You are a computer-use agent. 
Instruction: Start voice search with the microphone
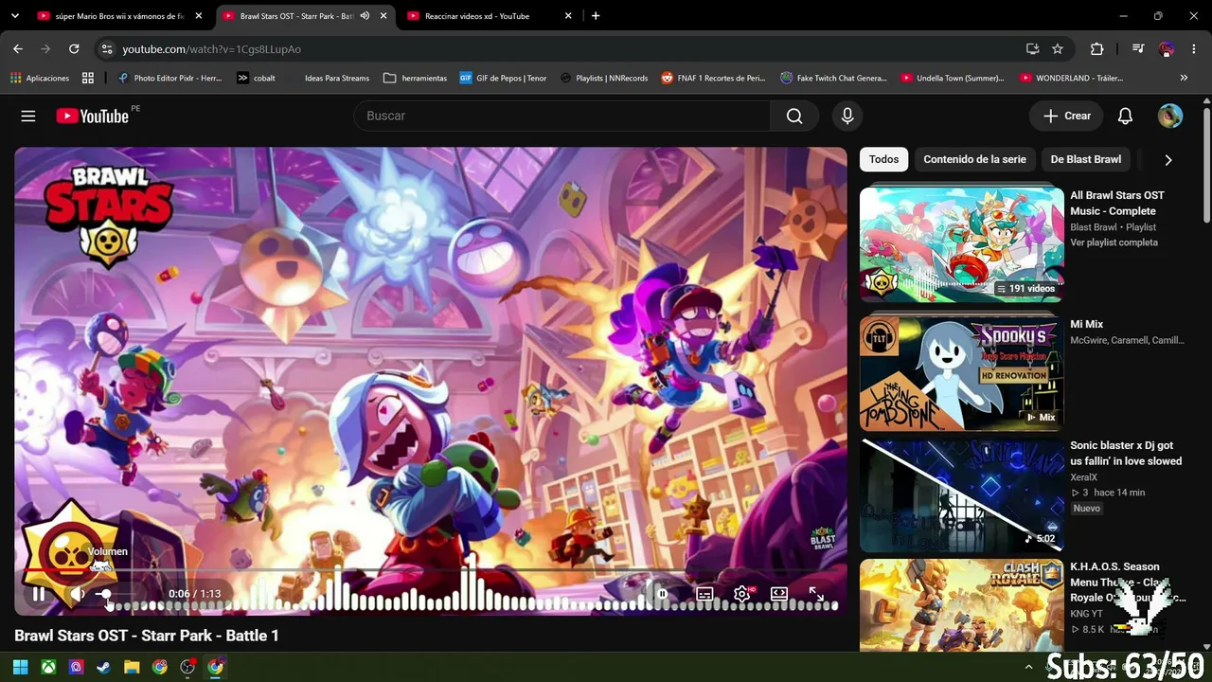pos(847,116)
